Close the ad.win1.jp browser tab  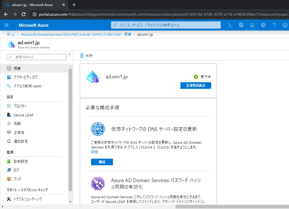tap(64, 5)
